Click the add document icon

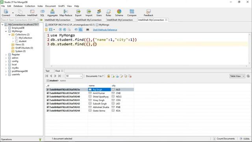point(113,76)
